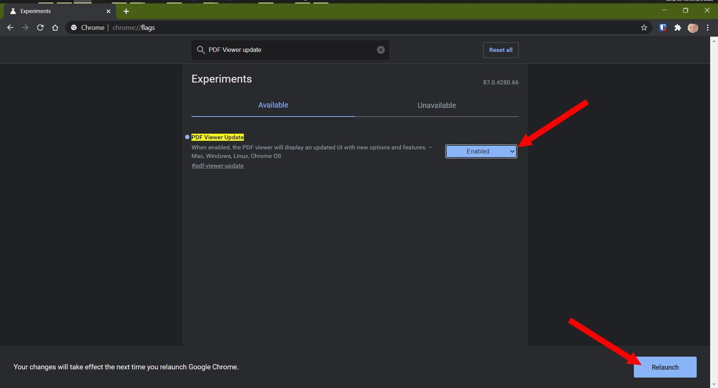Go back with the browser back arrow
The height and width of the screenshot is (388, 718).
click(x=10, y=28)
